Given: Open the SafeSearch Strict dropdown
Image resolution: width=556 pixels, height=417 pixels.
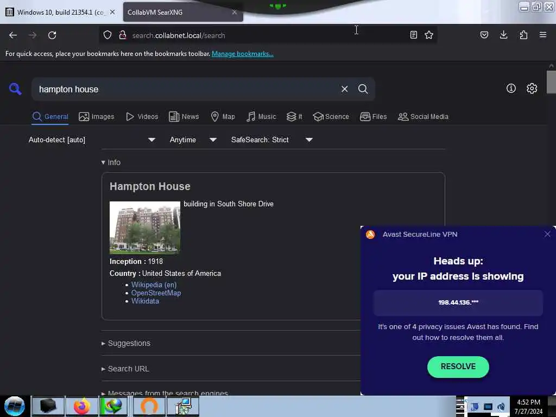Looking at the screenshot, I should tap(271, 140).
